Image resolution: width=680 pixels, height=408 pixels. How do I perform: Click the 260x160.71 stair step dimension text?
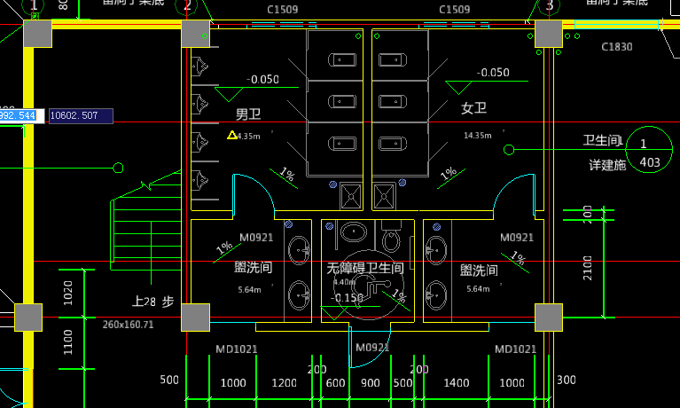[x=128, y=325]
